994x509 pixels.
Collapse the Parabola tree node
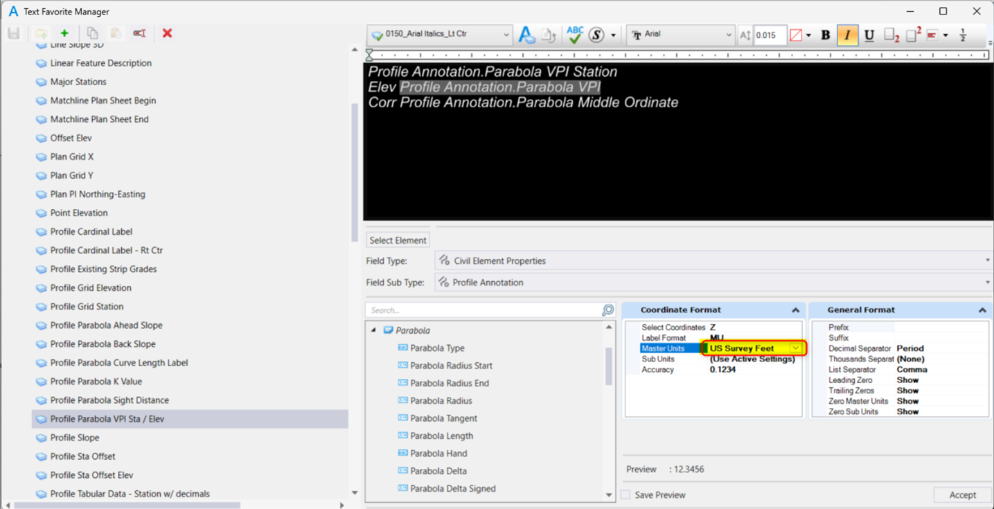374,330
